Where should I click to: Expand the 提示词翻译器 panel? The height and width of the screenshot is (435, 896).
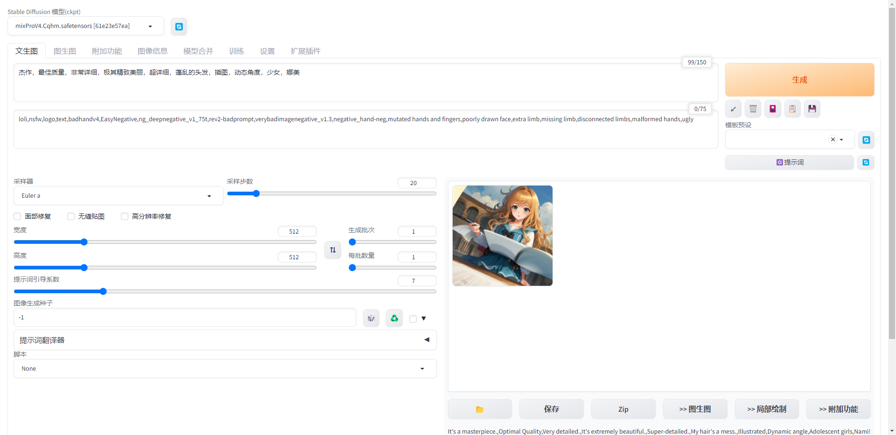225,340
